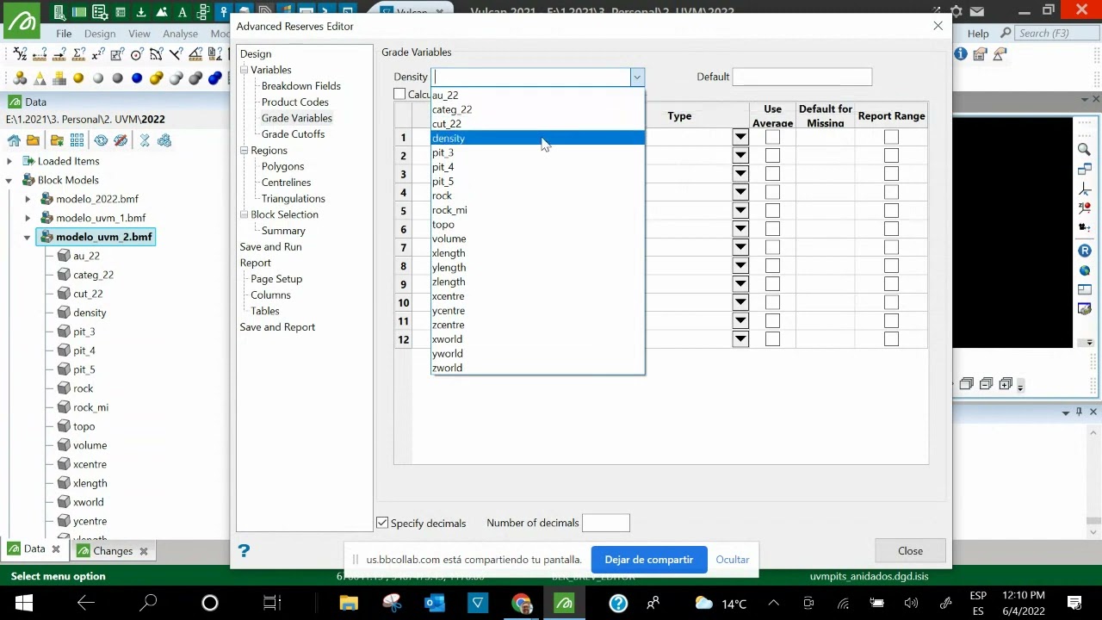The width and height of the screenshot is (1102, 620).
Task: Open the Type dropdown arrow in row 6
Action: click(x=740, y=229)
